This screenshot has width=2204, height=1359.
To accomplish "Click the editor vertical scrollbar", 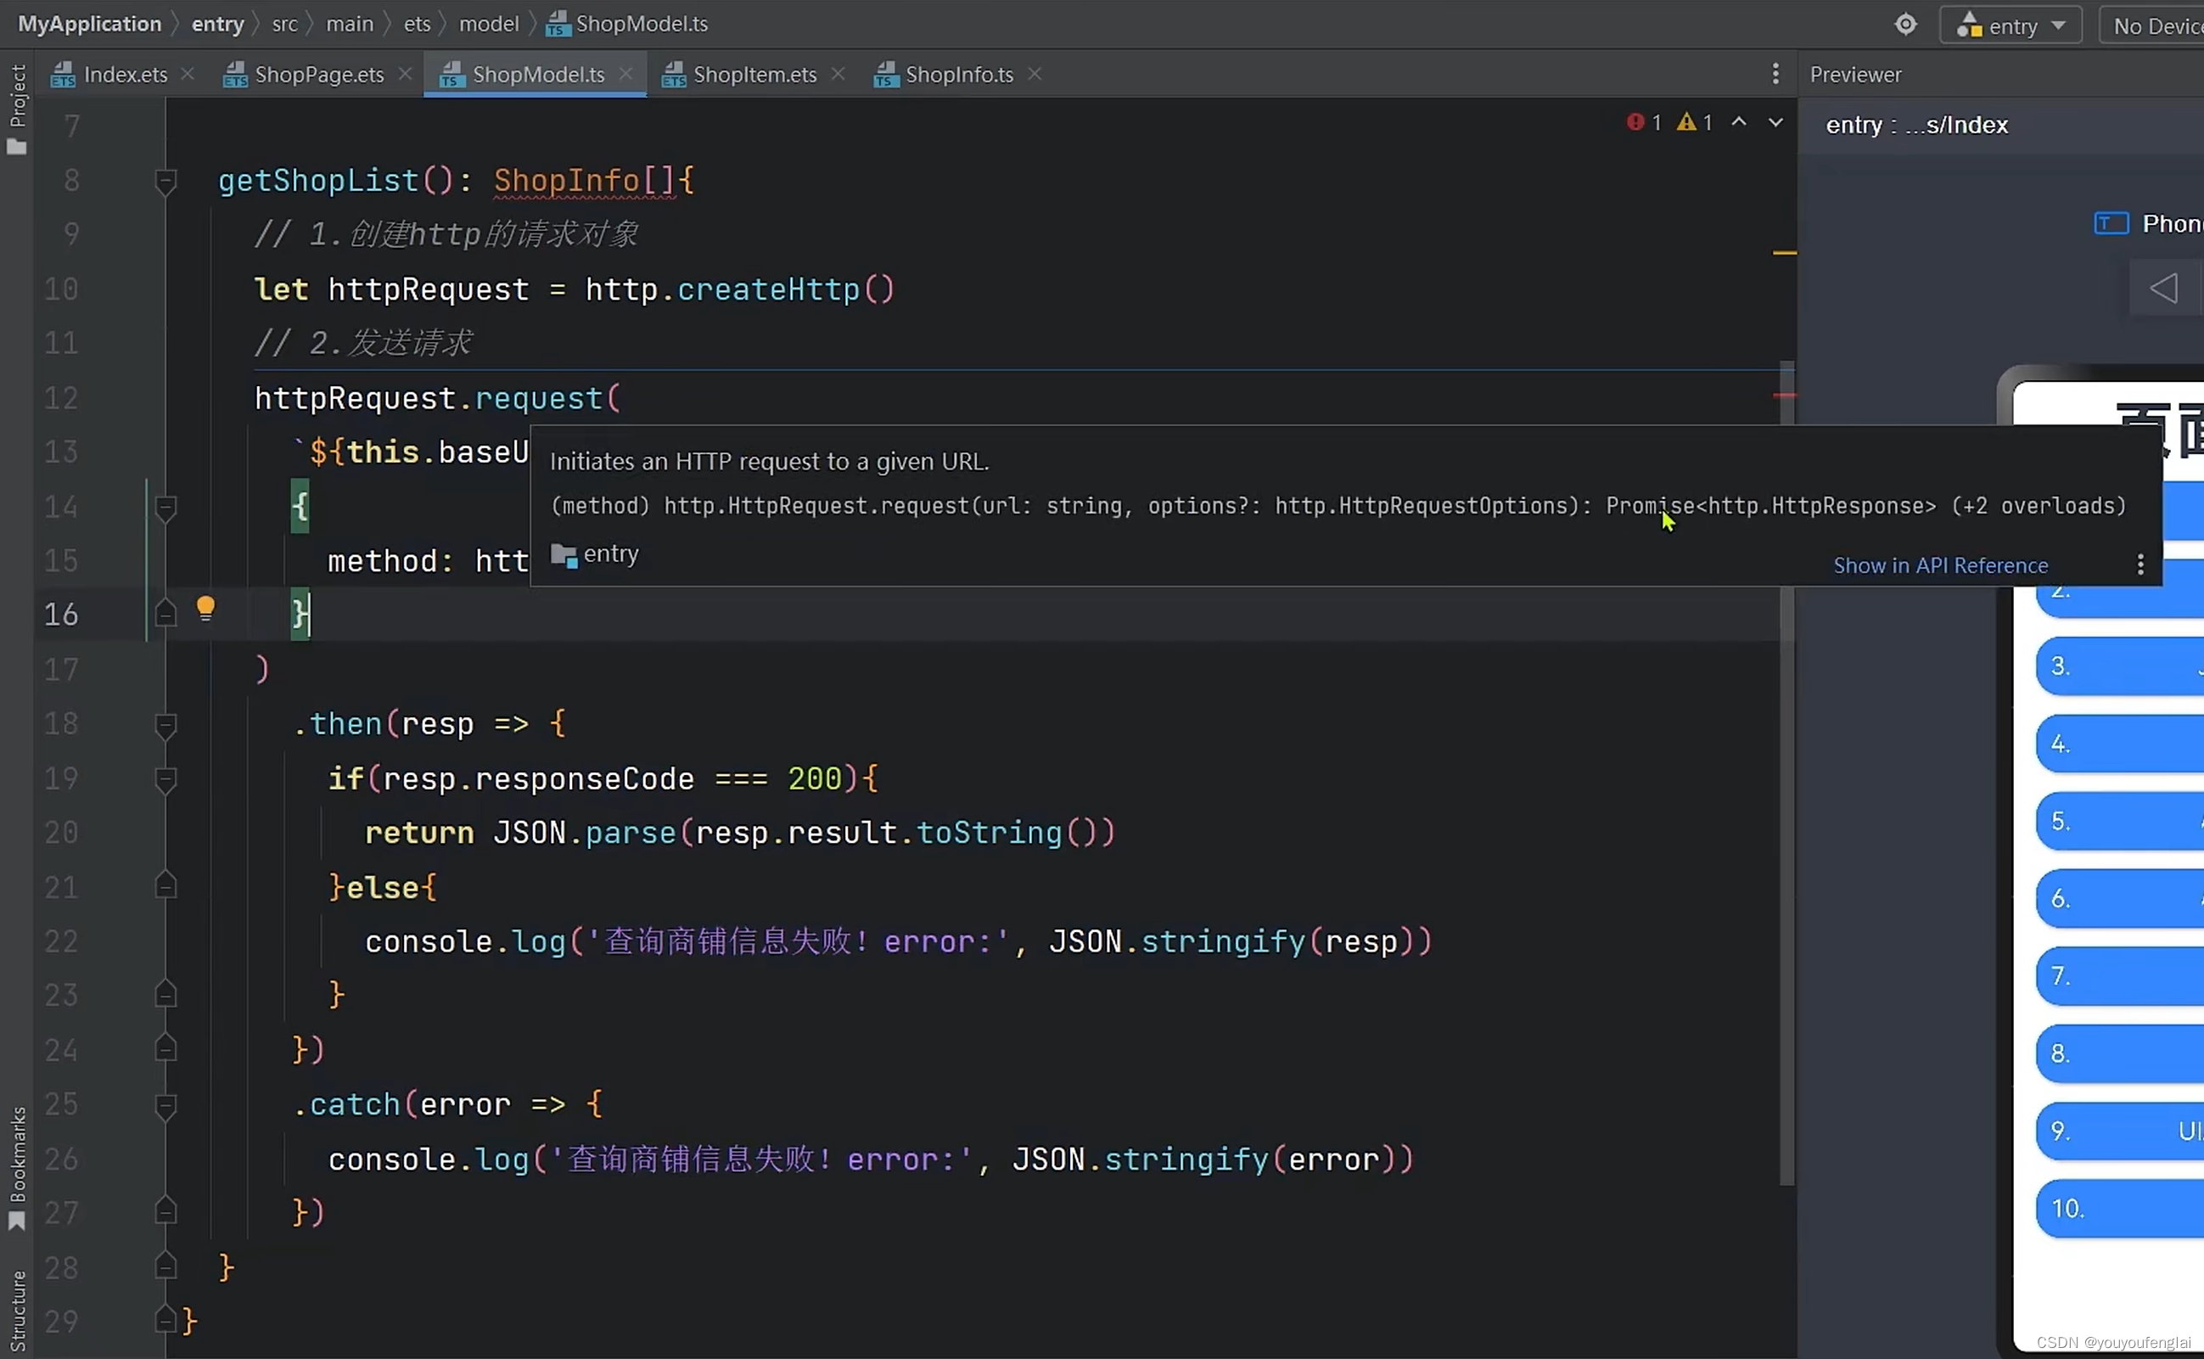I will pyautogui.click(x=1787, y=773).
